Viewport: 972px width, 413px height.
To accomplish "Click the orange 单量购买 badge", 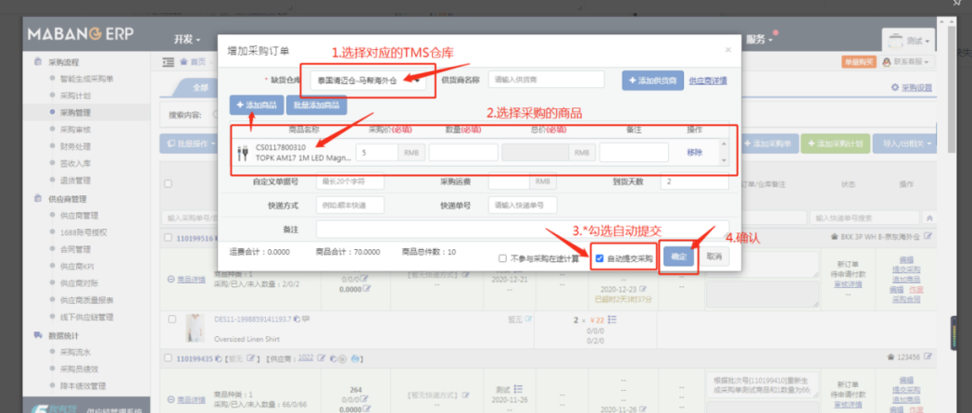I will tap(859, 62).
